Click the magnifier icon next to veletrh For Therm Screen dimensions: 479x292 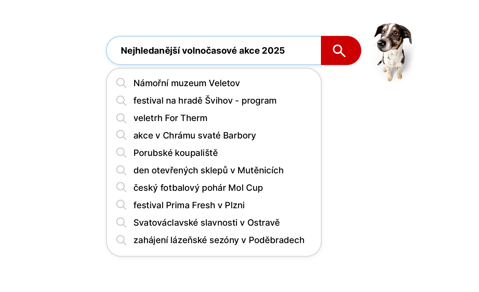(x=121, y=118)
